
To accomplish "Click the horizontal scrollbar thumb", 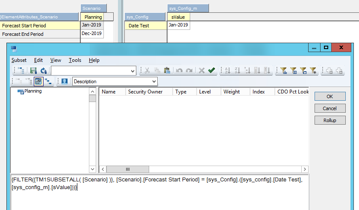I will [128, 169].
